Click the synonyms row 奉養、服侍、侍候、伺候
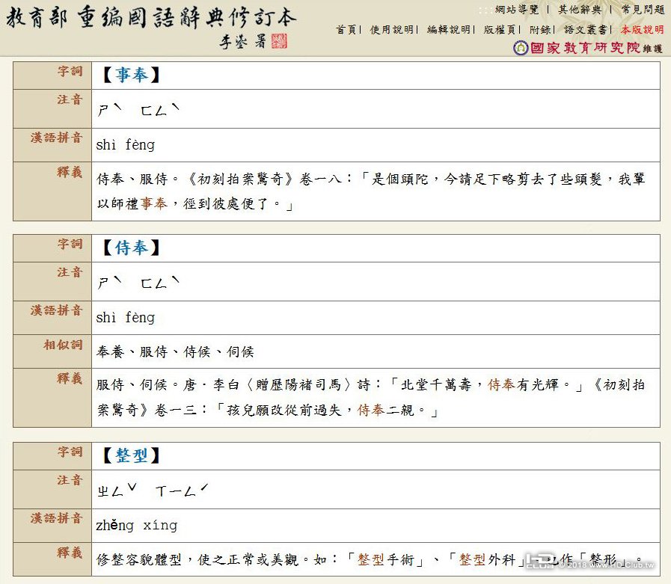Image resolution: width=671 pixels, height=584 pixels. pos(175,351)
